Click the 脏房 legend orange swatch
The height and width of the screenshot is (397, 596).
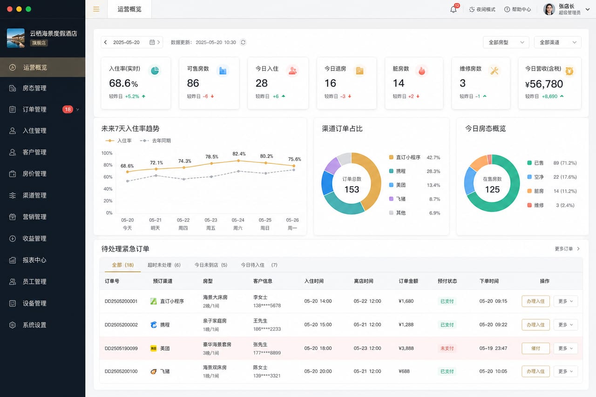pyautogui.click(x=529, y=191)
